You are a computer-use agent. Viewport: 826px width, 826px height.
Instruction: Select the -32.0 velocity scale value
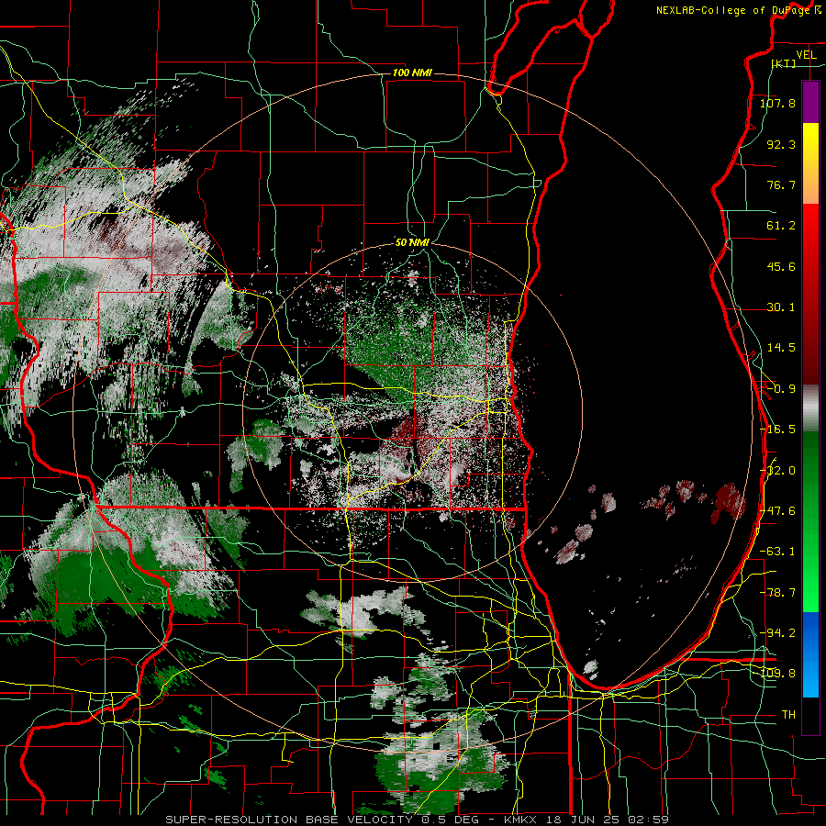(777, 471)
